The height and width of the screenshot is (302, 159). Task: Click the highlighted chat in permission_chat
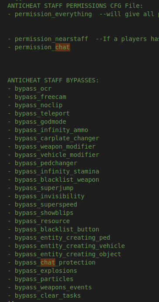(63, 48)
